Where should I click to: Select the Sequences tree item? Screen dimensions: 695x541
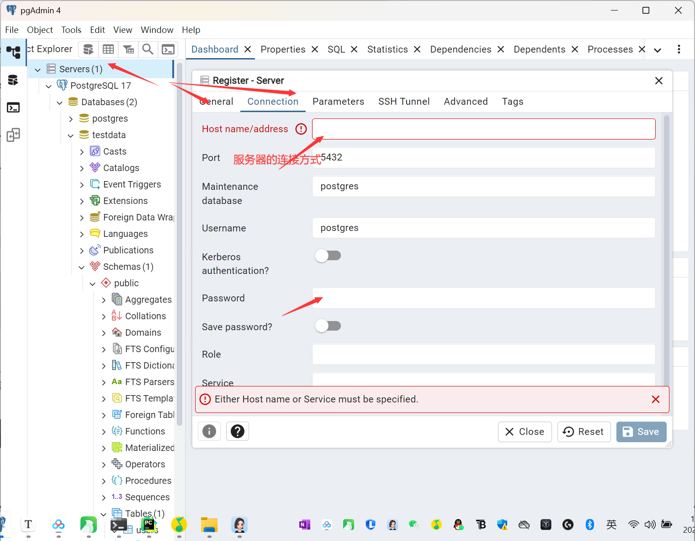click(x=147, y=497)
